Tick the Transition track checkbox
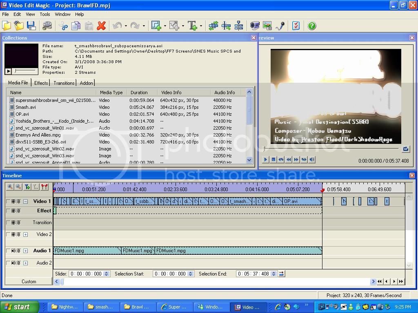418x313 pixels. click(8, 223)
